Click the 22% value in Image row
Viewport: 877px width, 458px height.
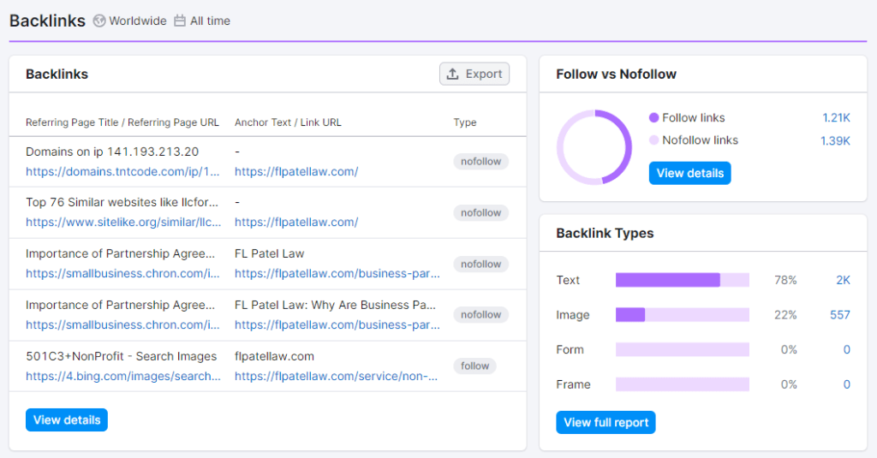coord(785,315)
